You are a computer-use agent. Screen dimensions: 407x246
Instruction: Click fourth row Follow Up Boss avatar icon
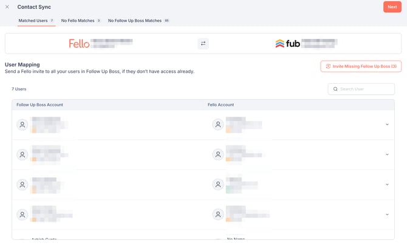(22, 214)
